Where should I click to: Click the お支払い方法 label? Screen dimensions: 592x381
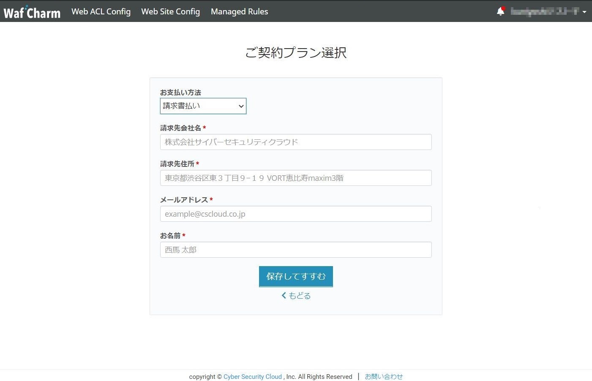coord(180,93)
